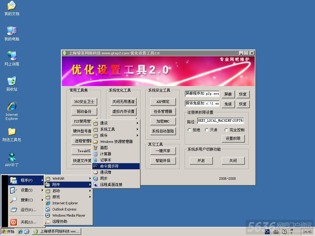The width and height of the screenshot is (315, 236).
Task: Select the 完全控制 radio button
Action: (226, 130)
